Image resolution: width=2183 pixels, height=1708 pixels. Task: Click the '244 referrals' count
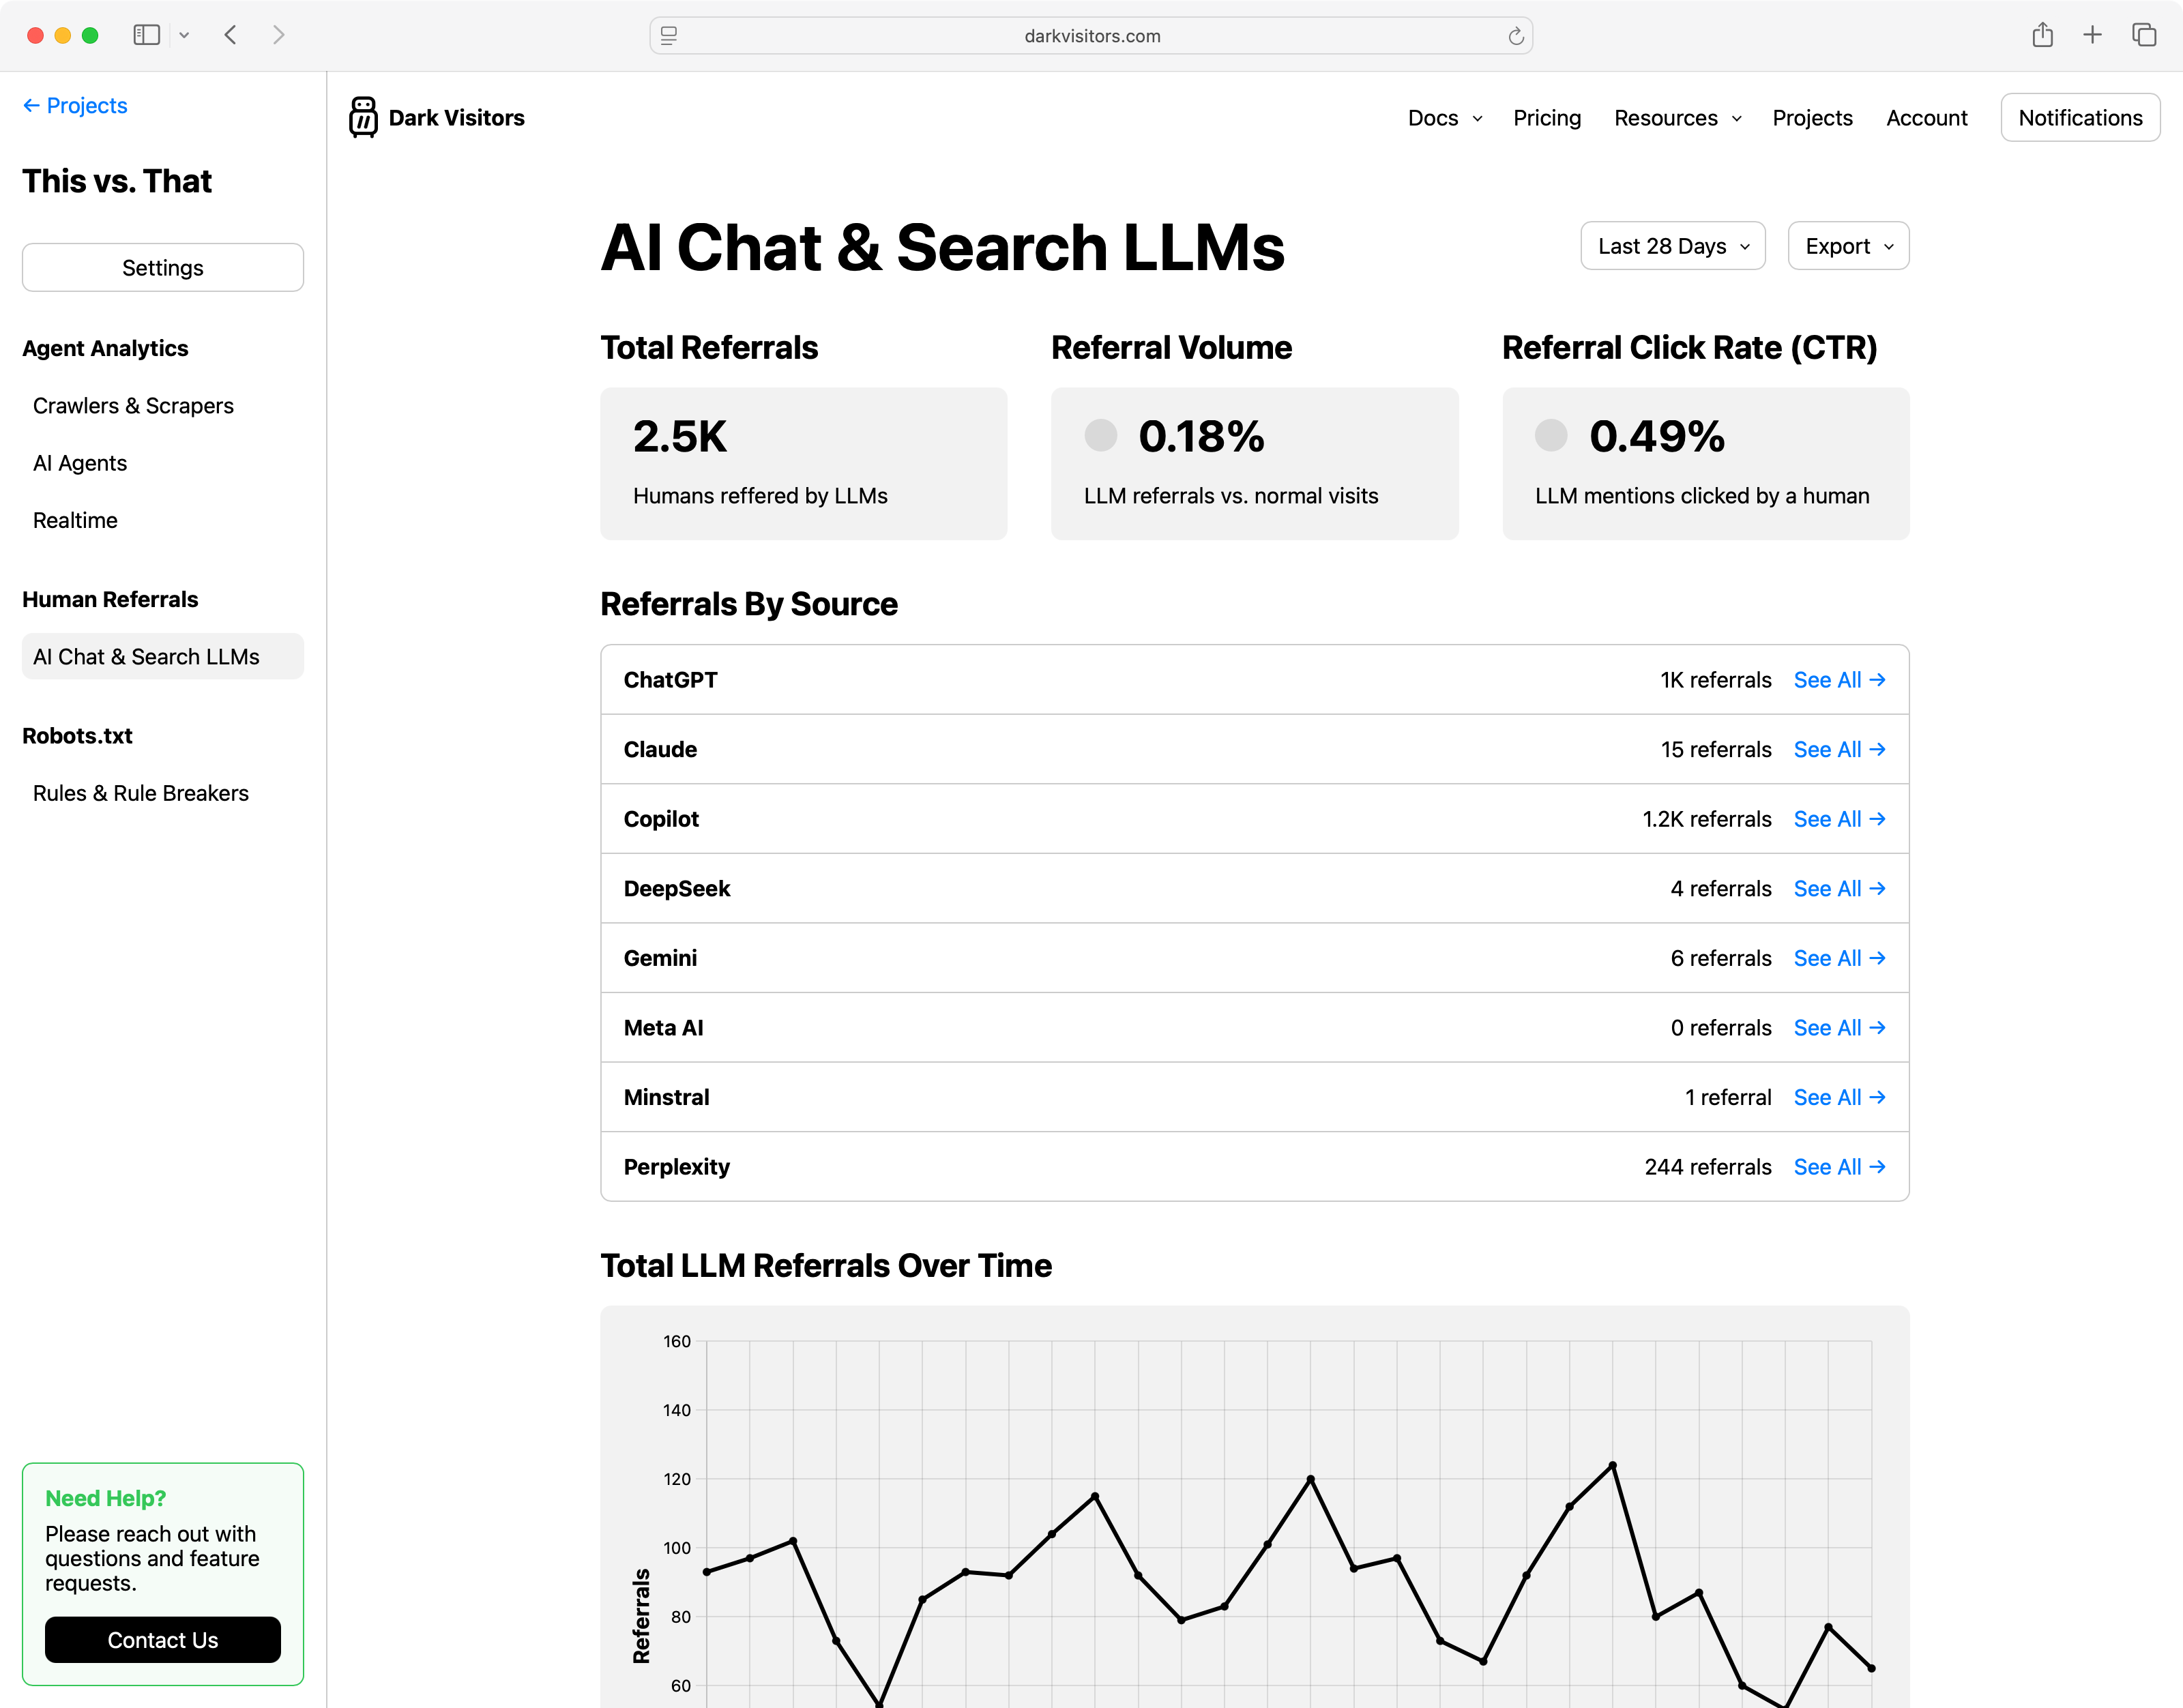click(x=1707, y=1166)
